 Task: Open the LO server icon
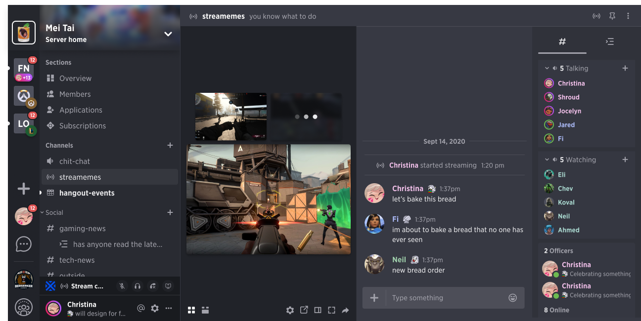pyautogui.click(x=24, y=124)
